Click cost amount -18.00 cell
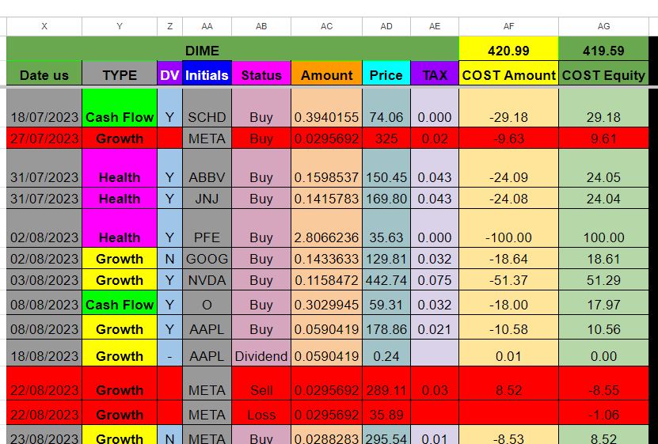Viewport: 658px width, 444px height. (x=508, y=302)
